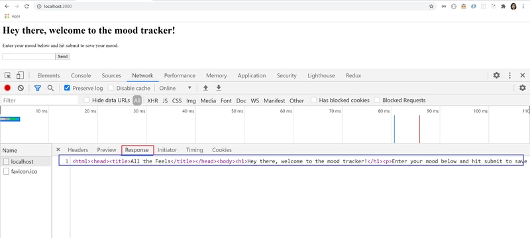
Task: Open the Lighthouse tab
Action: pyautogui.click(x=321, y=75)
